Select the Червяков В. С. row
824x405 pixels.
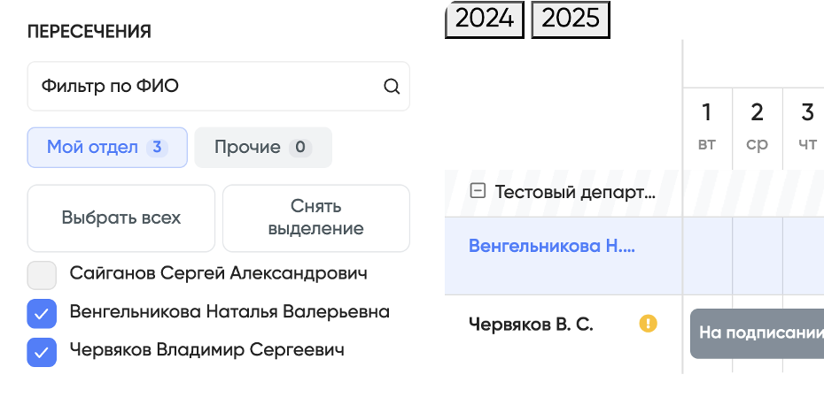click(x=531, y=325)
